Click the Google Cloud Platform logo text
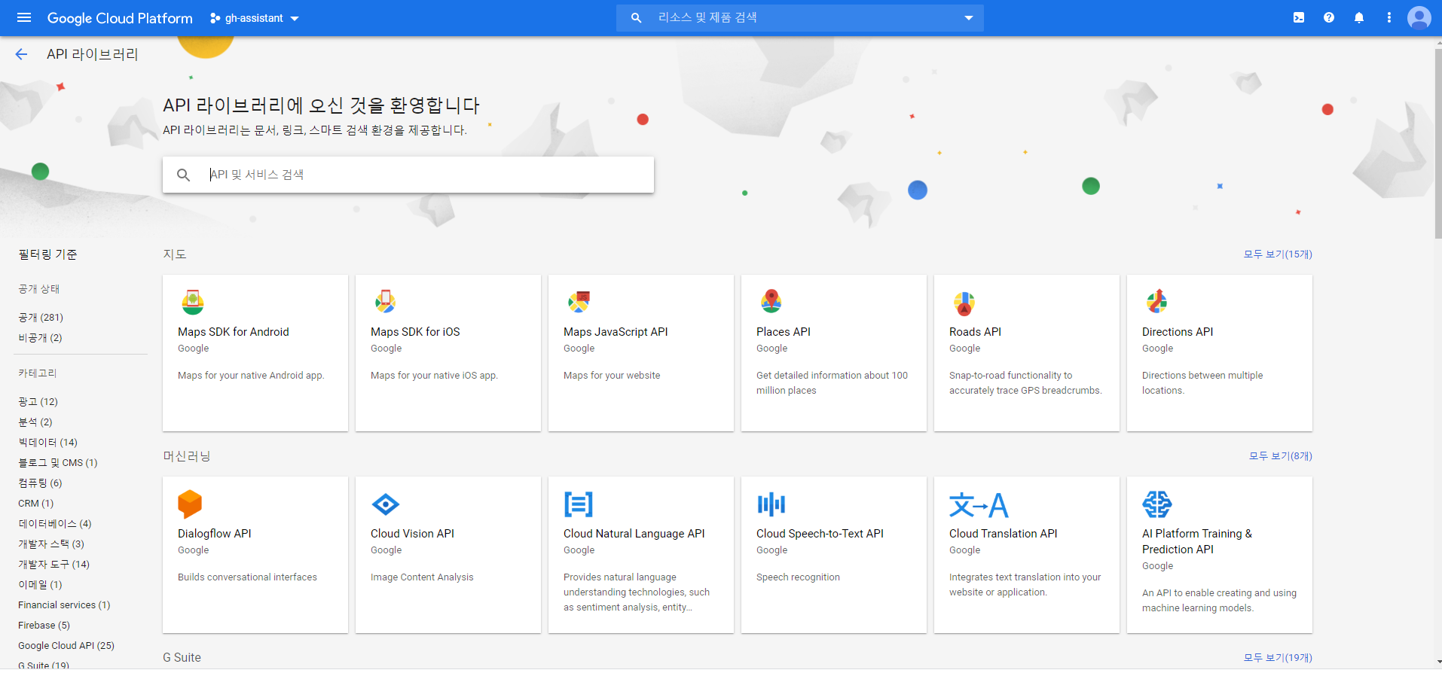The height and width of the screenshot is (673, 1442). [x=120, y=18]
